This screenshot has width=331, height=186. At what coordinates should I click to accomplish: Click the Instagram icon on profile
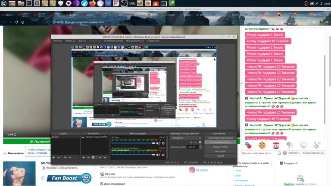click(192, 170)
